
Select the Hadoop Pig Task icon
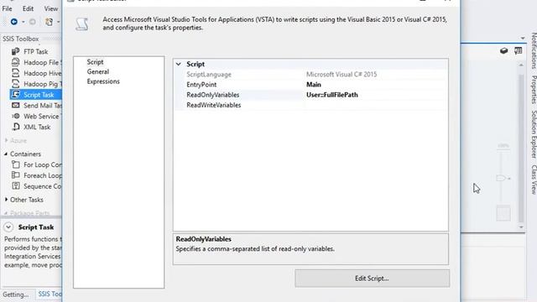[15, 84]
